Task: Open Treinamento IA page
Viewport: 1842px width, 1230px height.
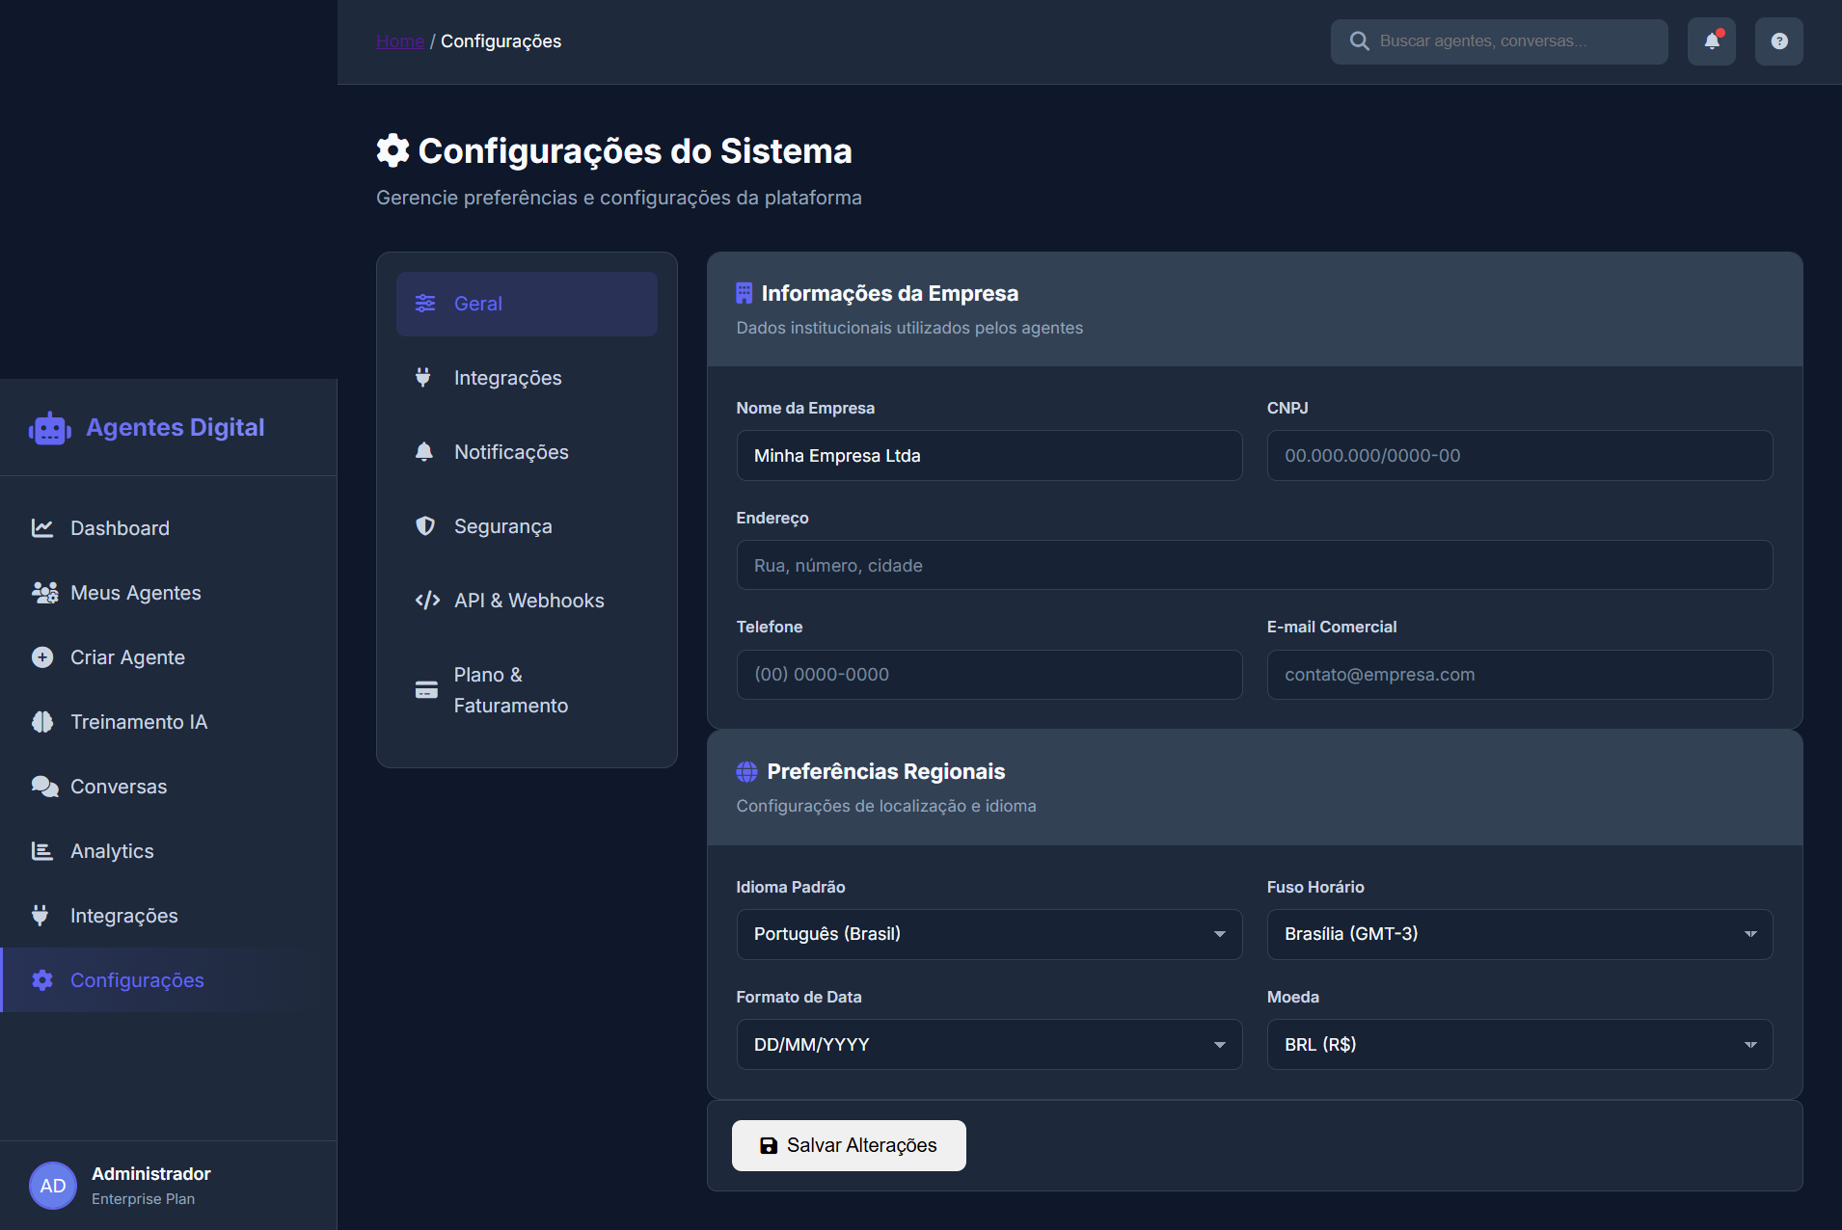Action: (169, 722)
